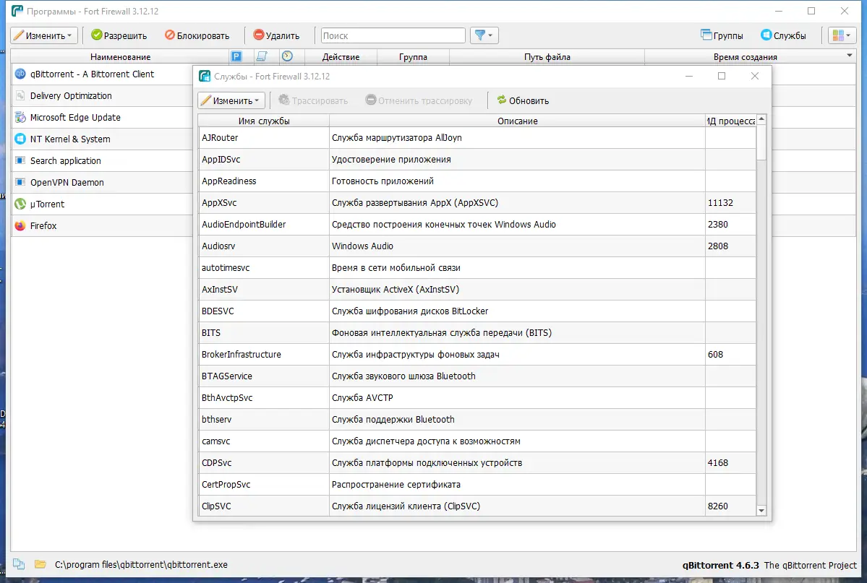Sort by Действие column header
This screenshot has width=867, height=583.
pos(341,57)
